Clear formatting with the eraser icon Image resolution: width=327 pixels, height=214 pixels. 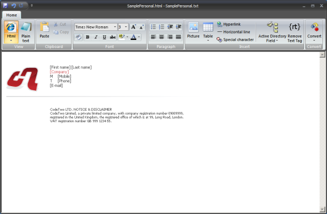pos(78,37)
